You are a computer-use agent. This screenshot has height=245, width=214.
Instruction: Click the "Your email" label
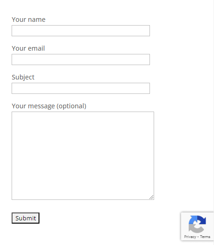tap(28, 48)
